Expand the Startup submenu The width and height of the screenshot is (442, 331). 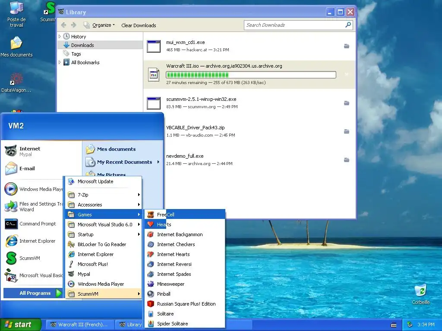pyautogui.click(x=104, y=234)
